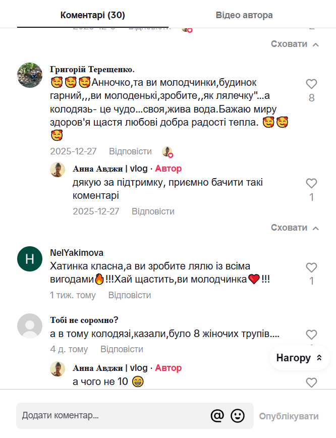Click the small liked-by-author avatar badge

(x=167, y=151)
